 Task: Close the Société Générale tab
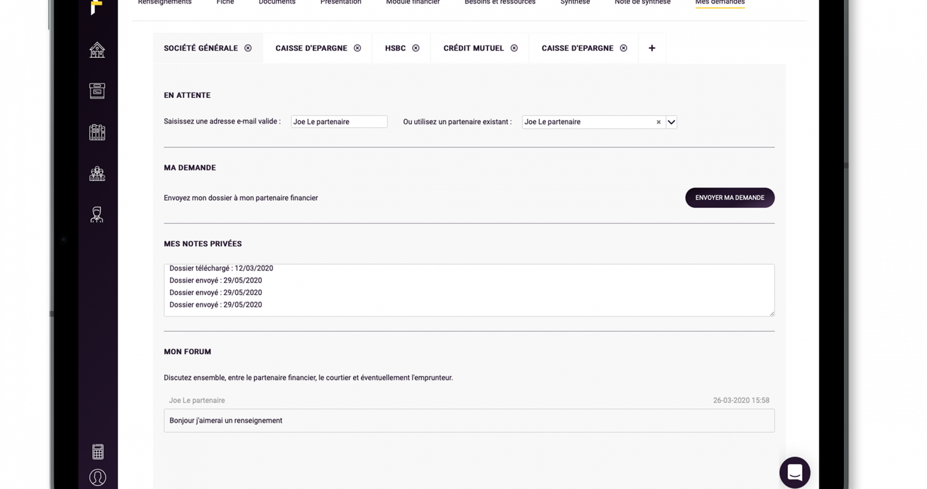248,48
